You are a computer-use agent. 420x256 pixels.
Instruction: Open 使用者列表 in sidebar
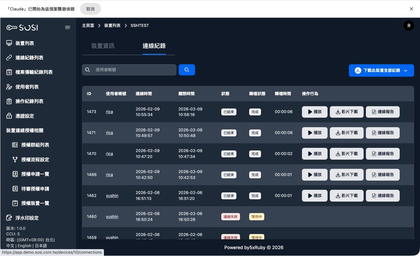(27, 87)
